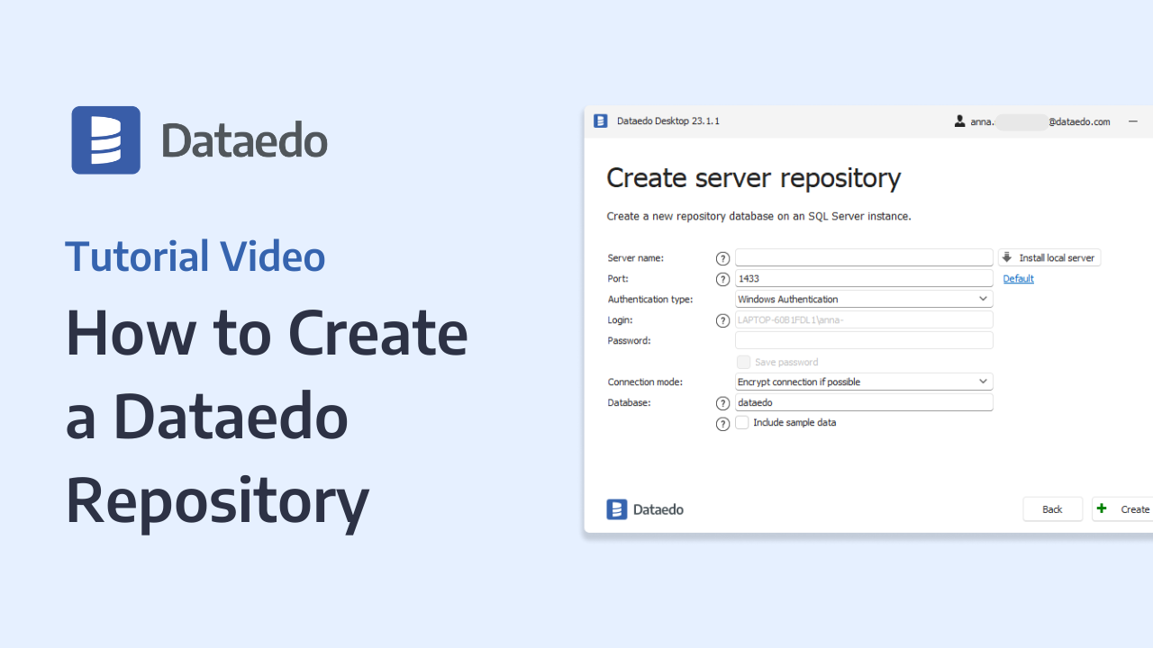
Task: Open the Authentication type dropdown
Action: pyautogui.click(x=863, y=299)
